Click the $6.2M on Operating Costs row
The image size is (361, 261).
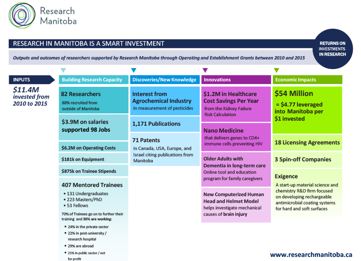pyautogui.click(x=93, y=148)
